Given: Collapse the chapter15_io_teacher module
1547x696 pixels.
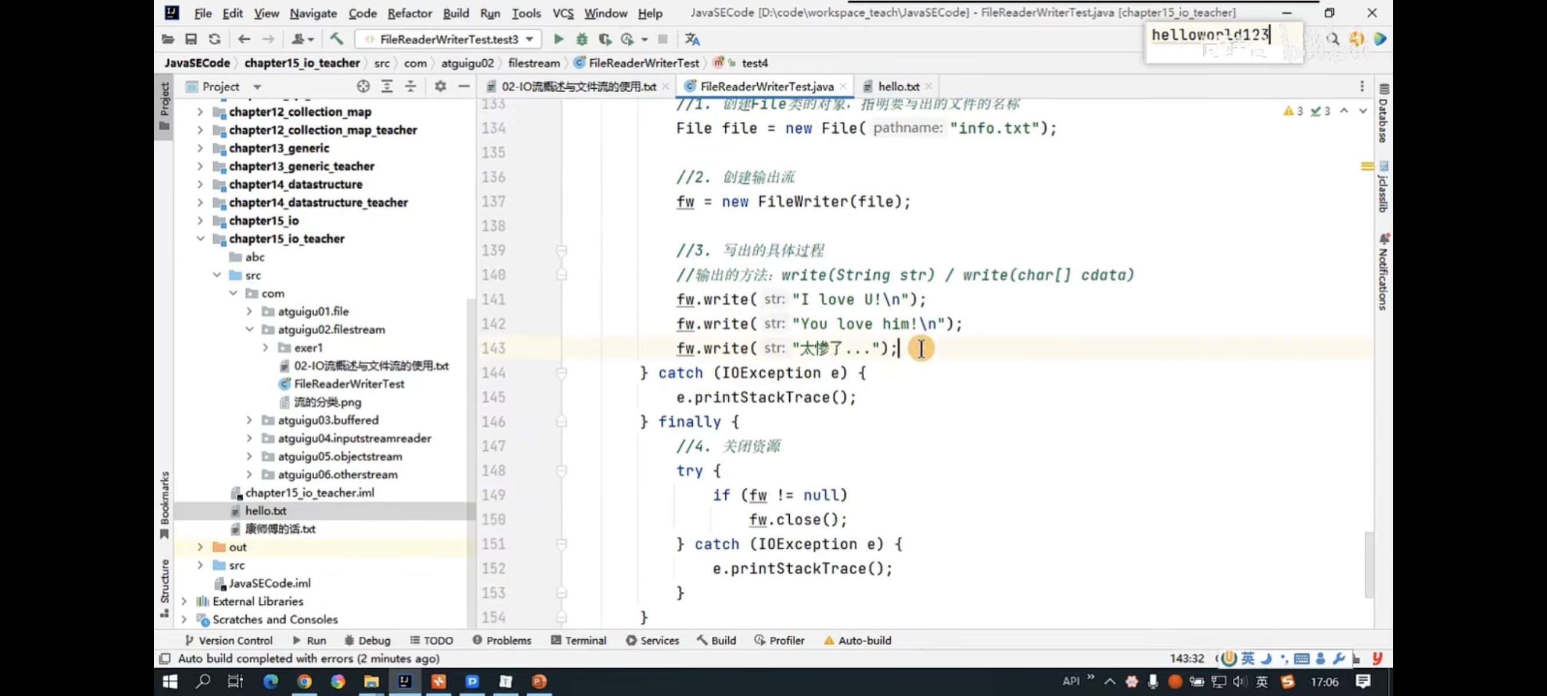Looking at the screenshot, I should 200,239.
